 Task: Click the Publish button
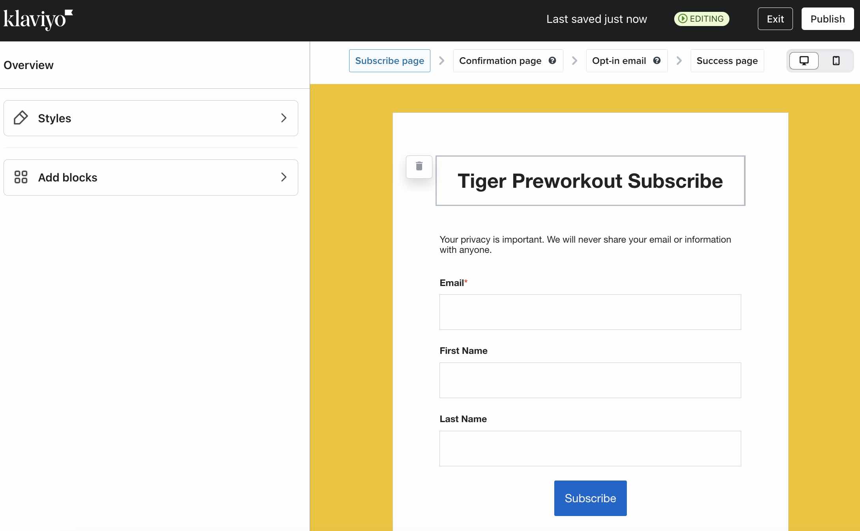[x=827, y=19]
